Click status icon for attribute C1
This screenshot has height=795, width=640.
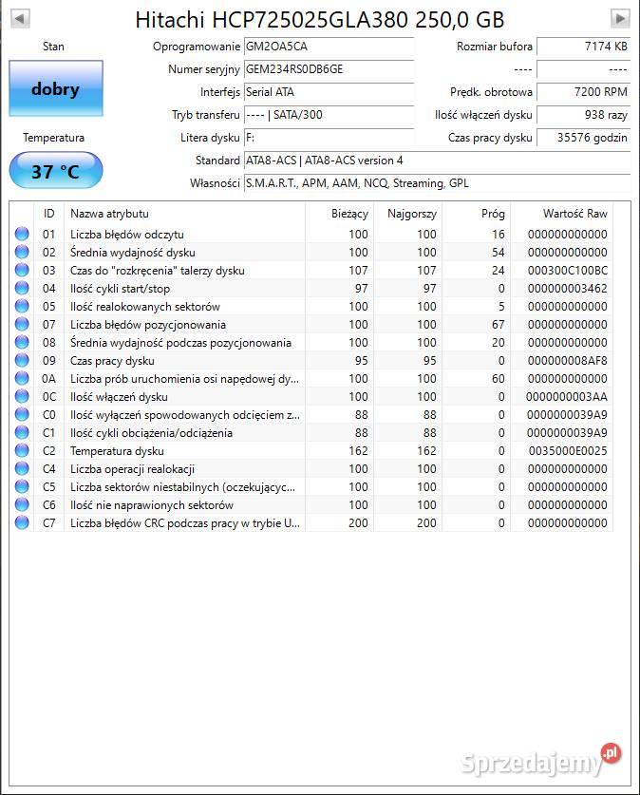click(22, 432)
